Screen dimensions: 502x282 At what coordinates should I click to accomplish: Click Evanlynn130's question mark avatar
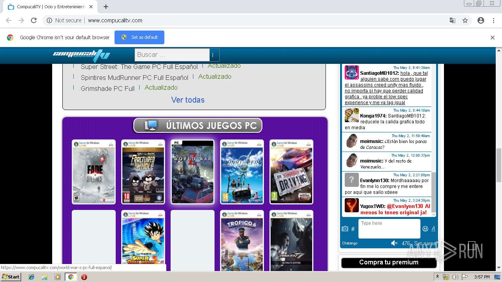[x=352, y=180]
